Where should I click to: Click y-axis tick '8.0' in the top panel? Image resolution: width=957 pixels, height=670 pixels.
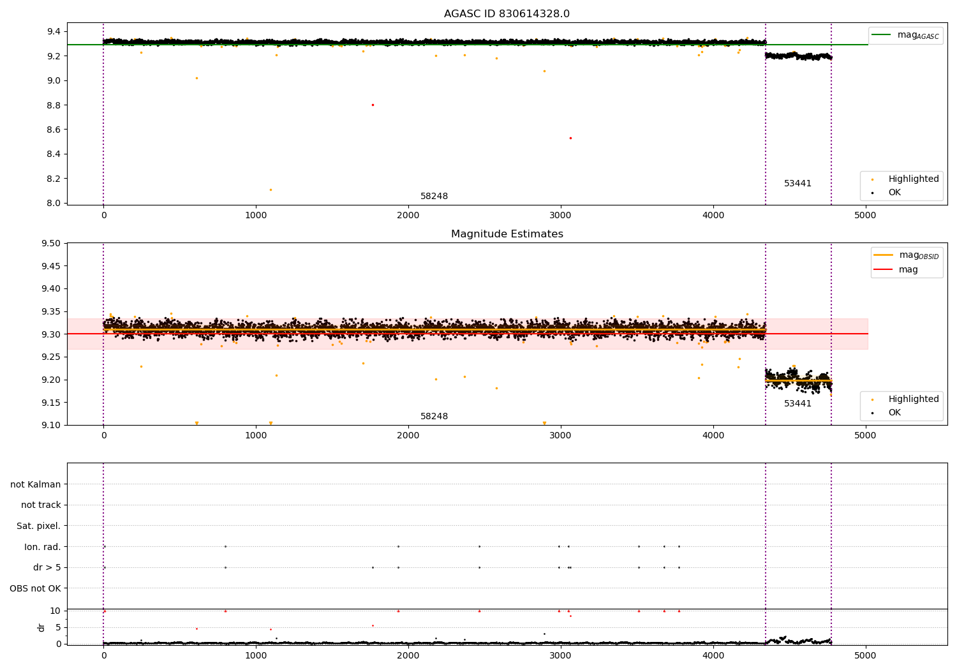pos(55,204)
